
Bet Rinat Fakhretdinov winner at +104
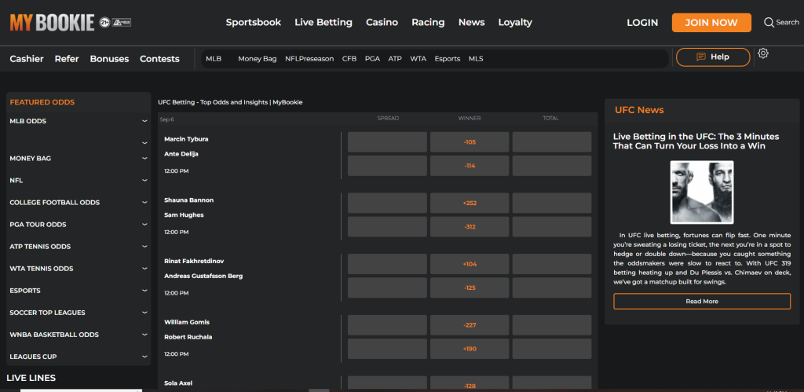click(470, 264)
